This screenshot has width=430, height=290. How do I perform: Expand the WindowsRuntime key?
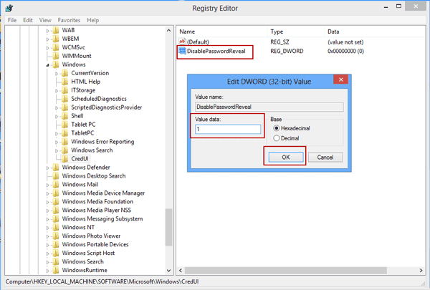coord(47,271)
